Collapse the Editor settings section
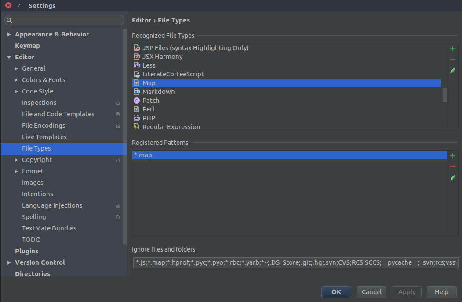This screenshot has height=302, width=462. tap(9, 57)
